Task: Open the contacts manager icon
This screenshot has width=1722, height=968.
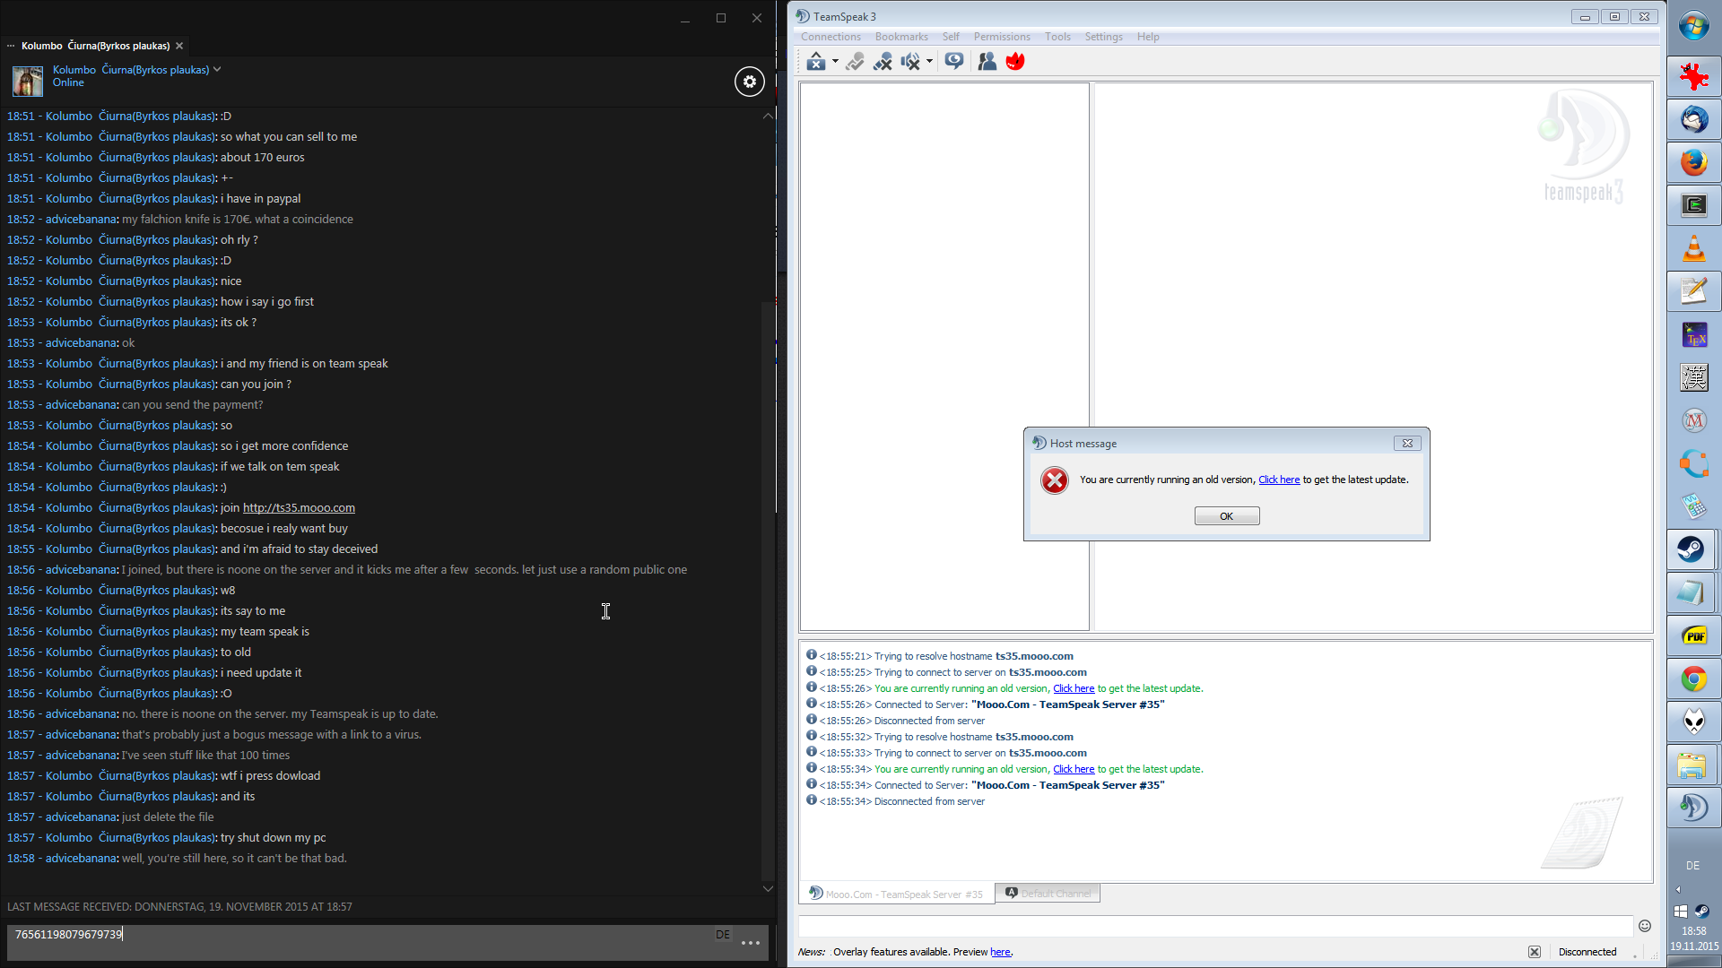Action: [x=987, y=61]
